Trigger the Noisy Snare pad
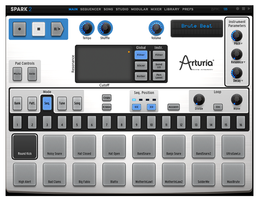This screenshot has width=259, height=202. coord(54,146)
